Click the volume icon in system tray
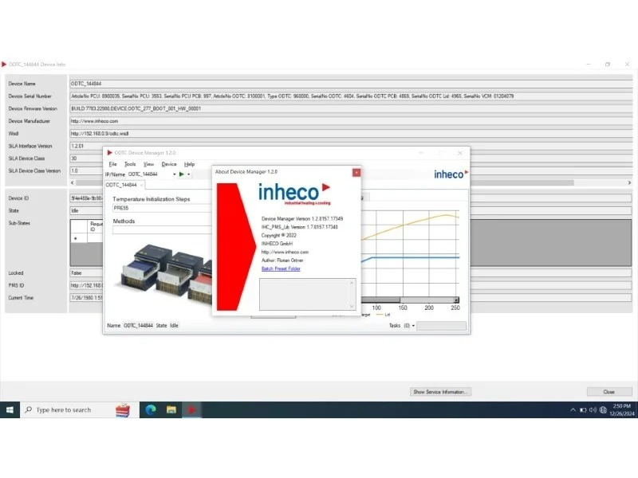This screenshot has height=478, width=638. [x=593, y=409]
